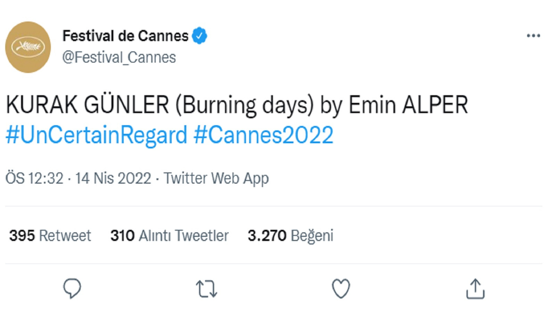This screenshot has height=313, width=556.
Task: View the 395 Retweet count
Action: click(x=50, y=235)
